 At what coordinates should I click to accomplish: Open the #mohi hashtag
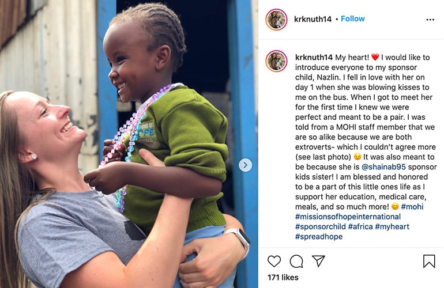tap(412, 207)
